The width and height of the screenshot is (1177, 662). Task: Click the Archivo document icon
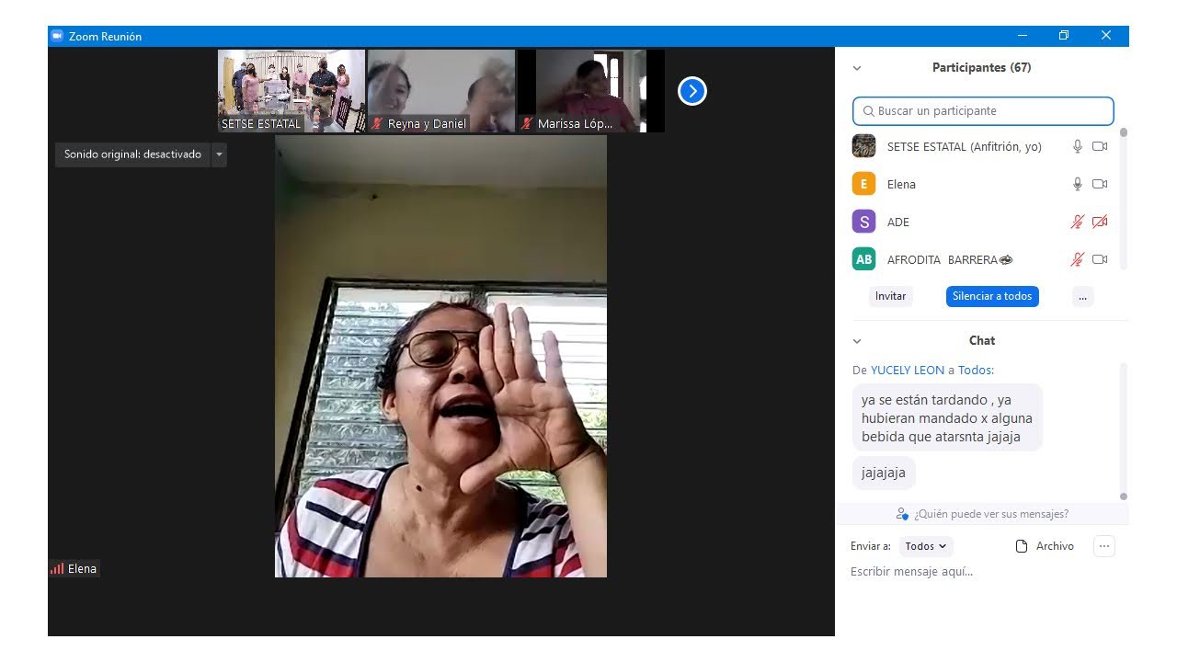pyautogui.click(x=1021, y=546)
